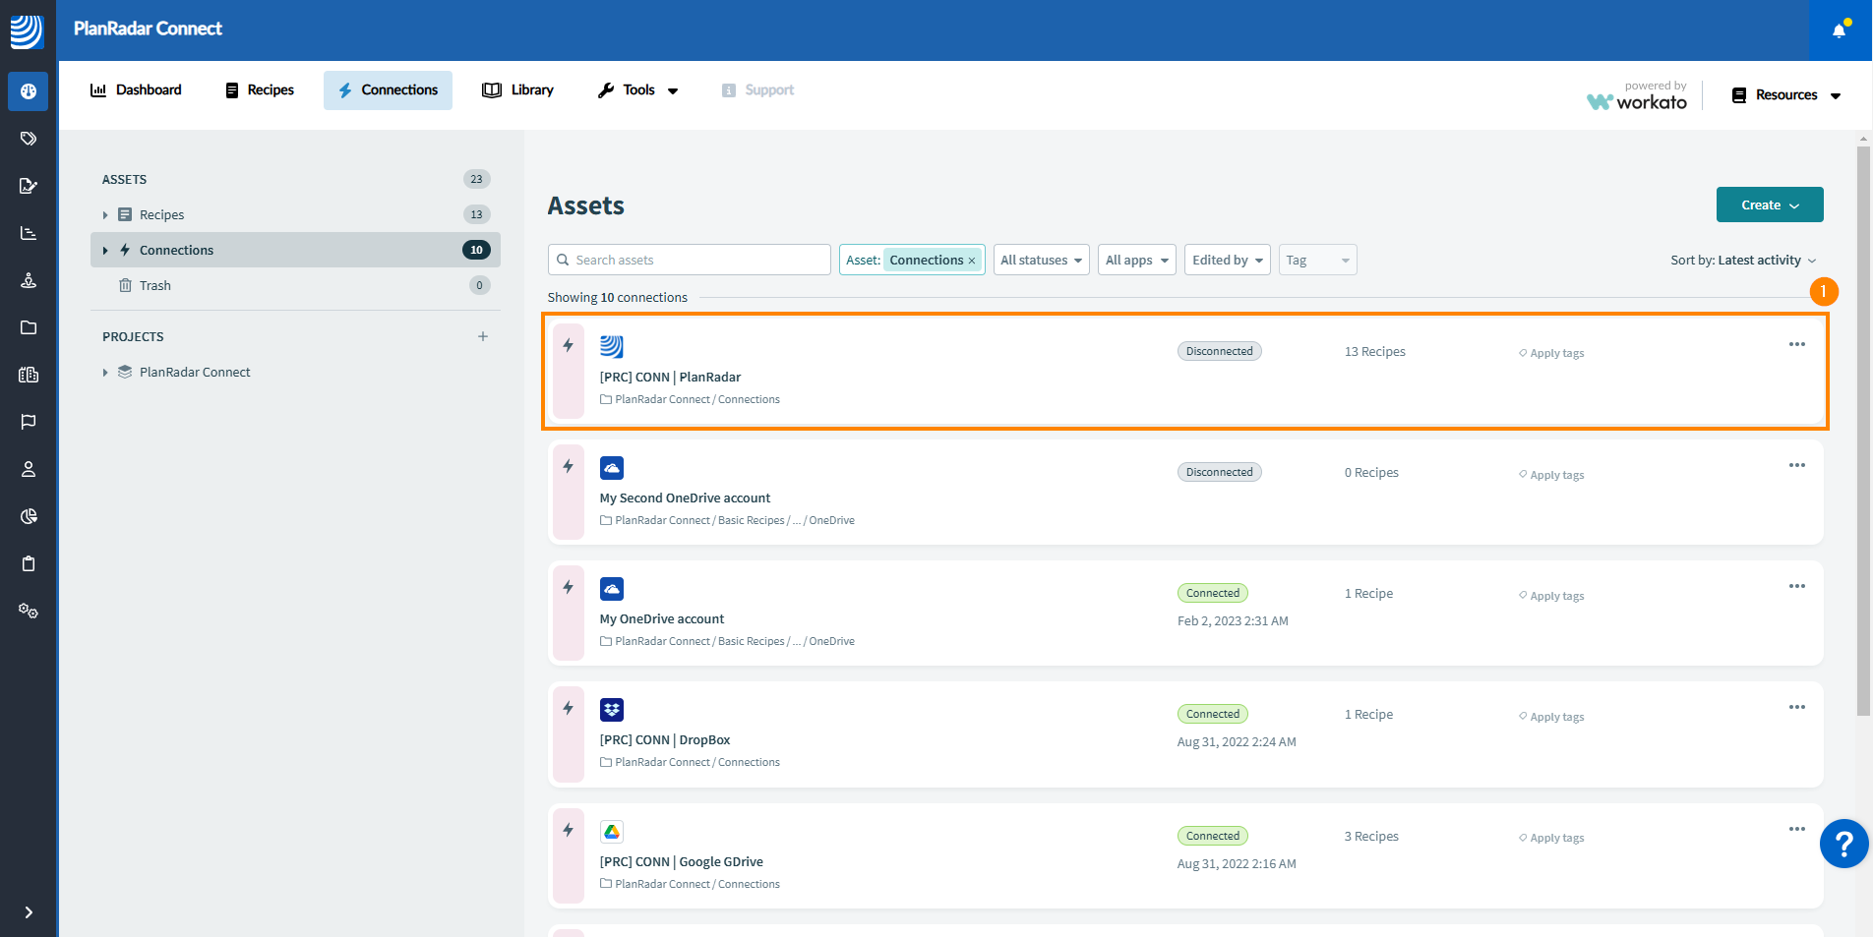Open the user profile icon in sidebar

pyautogui.click(x=29, y=469)
